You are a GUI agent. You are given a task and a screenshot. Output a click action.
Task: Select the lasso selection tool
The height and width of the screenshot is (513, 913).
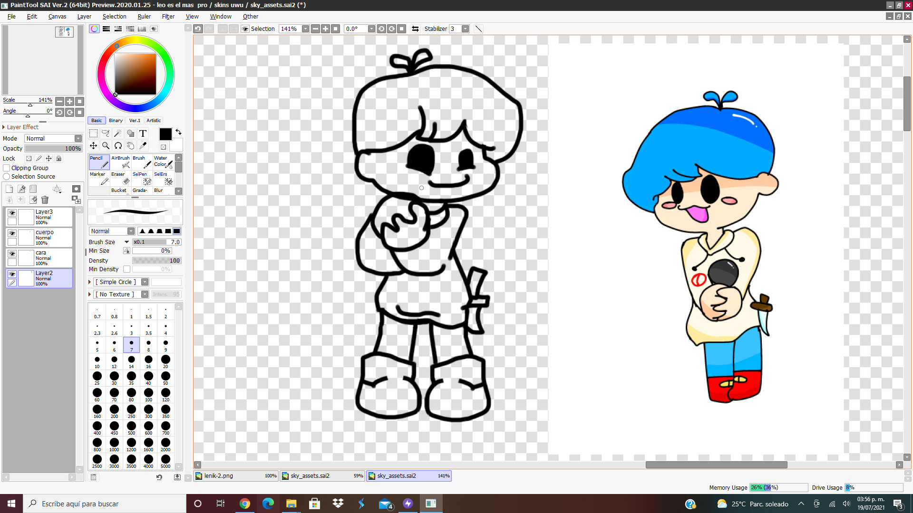tap(106, 133)
